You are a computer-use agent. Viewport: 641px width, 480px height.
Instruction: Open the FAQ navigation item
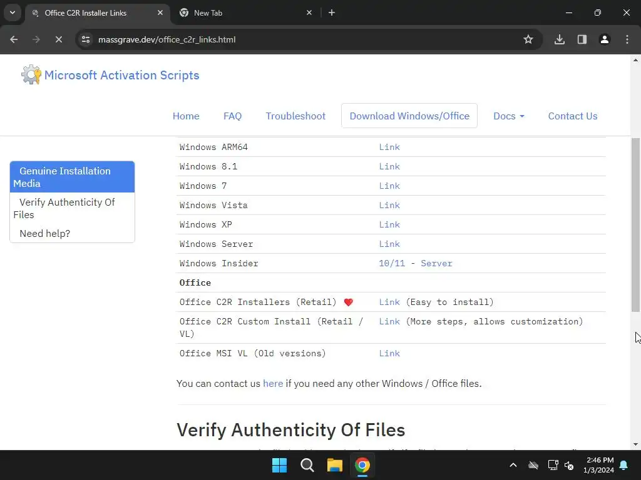233,116
